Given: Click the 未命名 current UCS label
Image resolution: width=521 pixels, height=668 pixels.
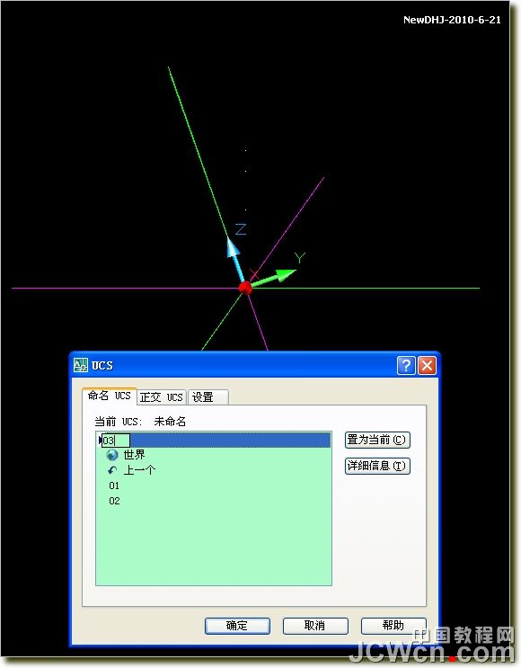Looking at the screenshot, I should [x=170, y=422].
